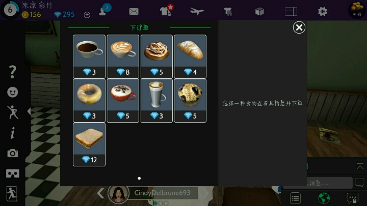Expand the chat panel up arrow
Viewport: 367px width, 206px height.
(360, 166)
